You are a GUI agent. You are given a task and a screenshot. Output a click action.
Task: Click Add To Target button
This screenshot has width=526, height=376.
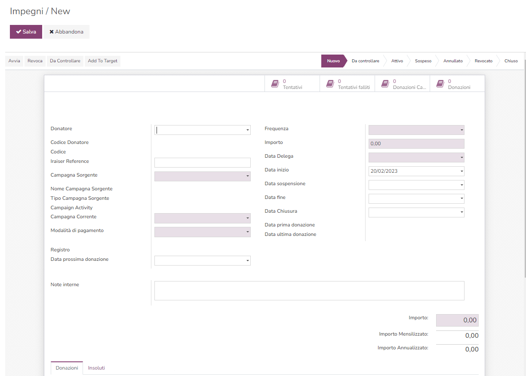click(x=102, y=61)
